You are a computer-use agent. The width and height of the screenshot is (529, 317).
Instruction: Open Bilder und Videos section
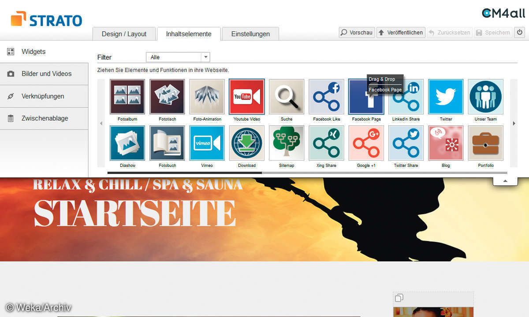pos(44,74)
